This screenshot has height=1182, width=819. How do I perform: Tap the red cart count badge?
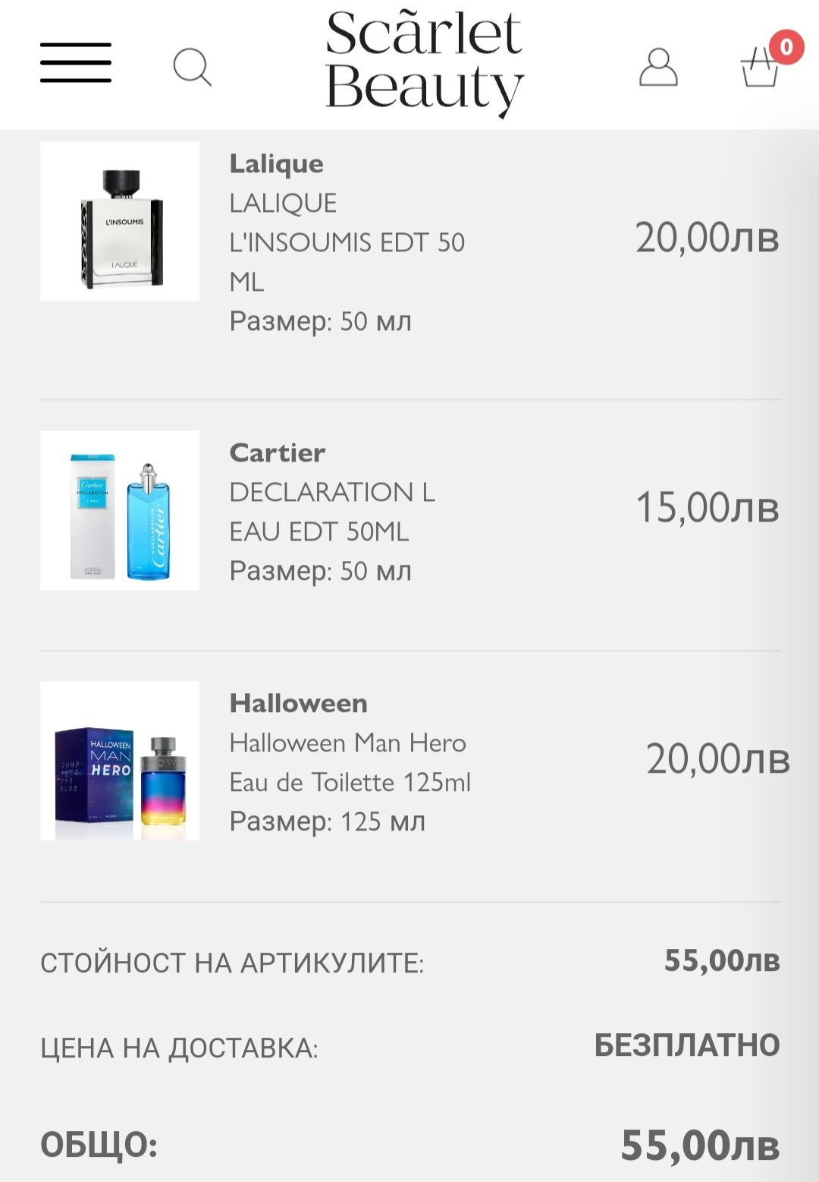pyautogui.click(x=786, y=47)
